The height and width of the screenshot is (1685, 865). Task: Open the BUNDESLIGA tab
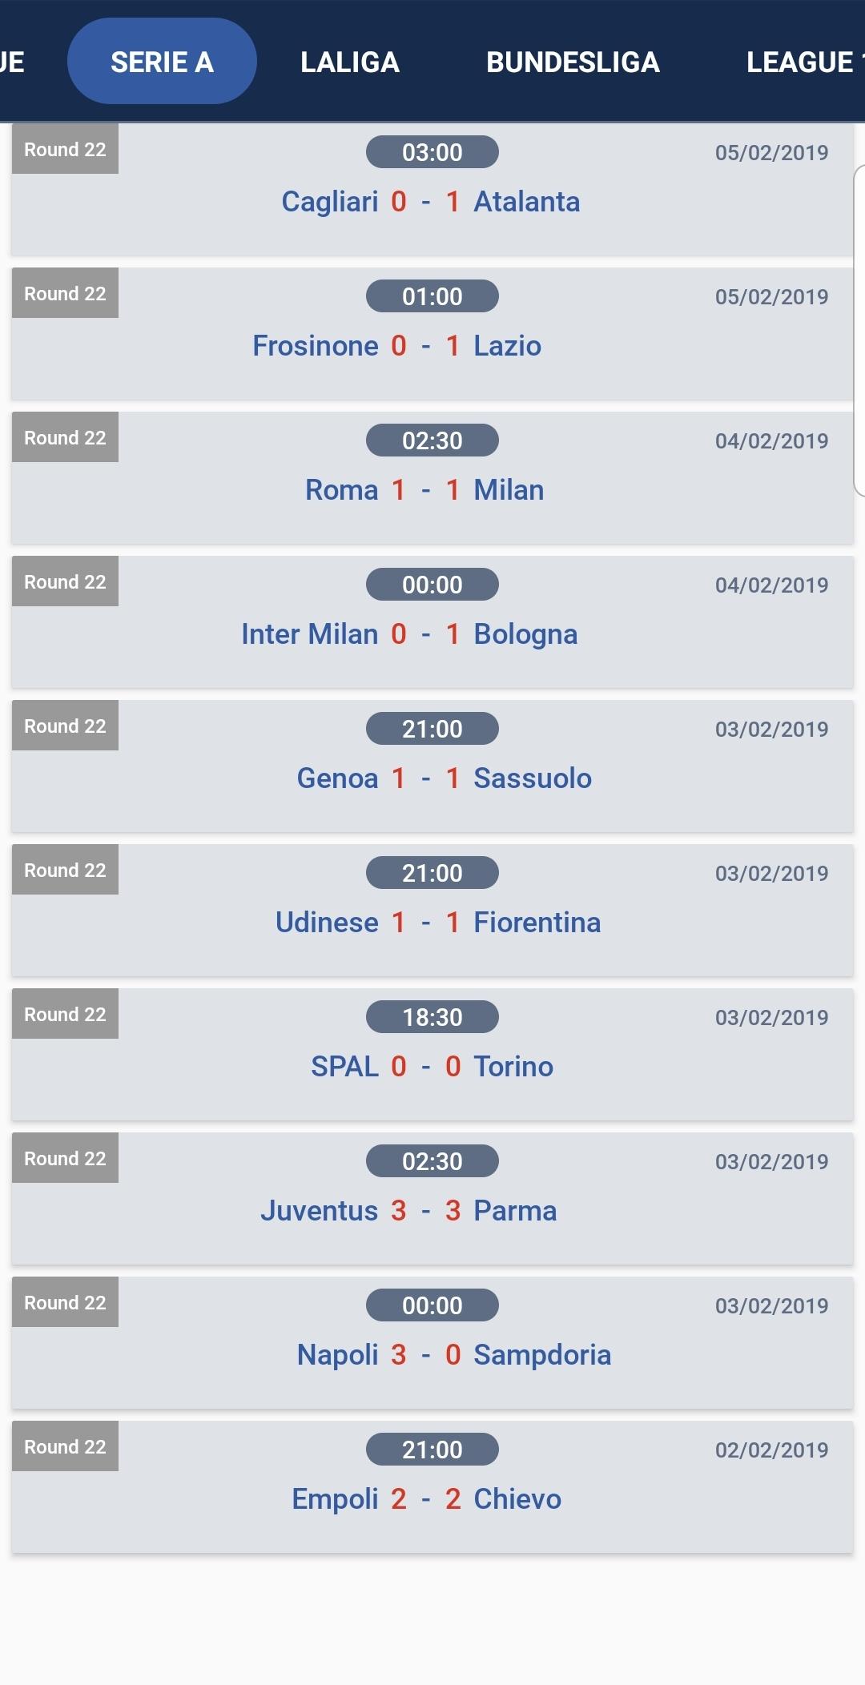pyautogui.click(x=573, y=62)
